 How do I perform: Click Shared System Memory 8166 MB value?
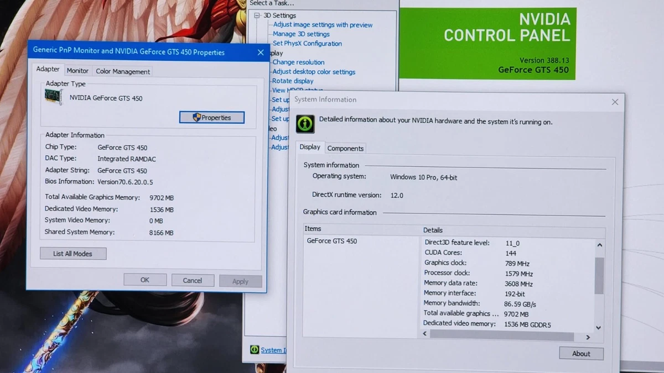(162, 233)
